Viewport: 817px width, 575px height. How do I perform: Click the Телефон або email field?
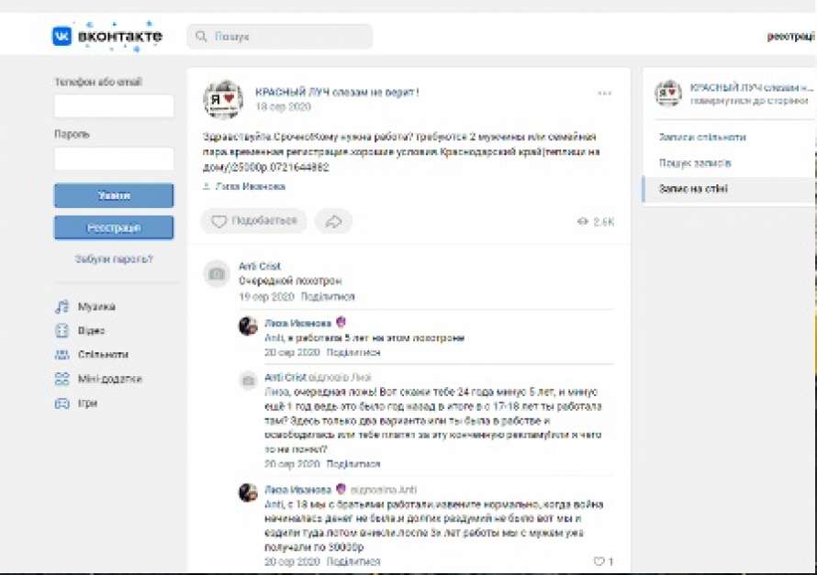(x=114, y=106)
